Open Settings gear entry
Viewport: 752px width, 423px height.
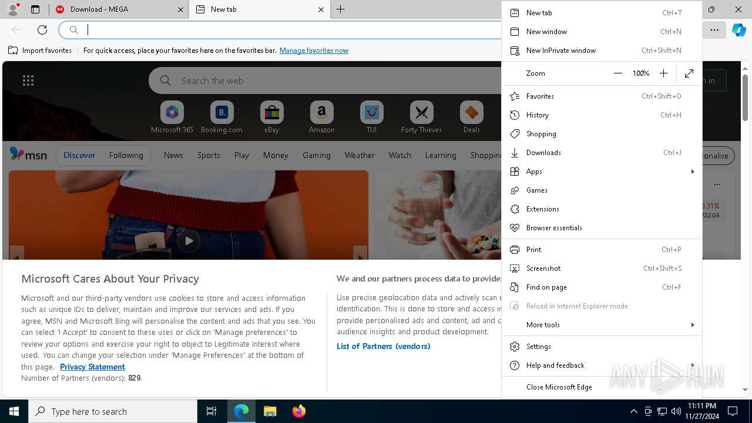click(602, 347)
